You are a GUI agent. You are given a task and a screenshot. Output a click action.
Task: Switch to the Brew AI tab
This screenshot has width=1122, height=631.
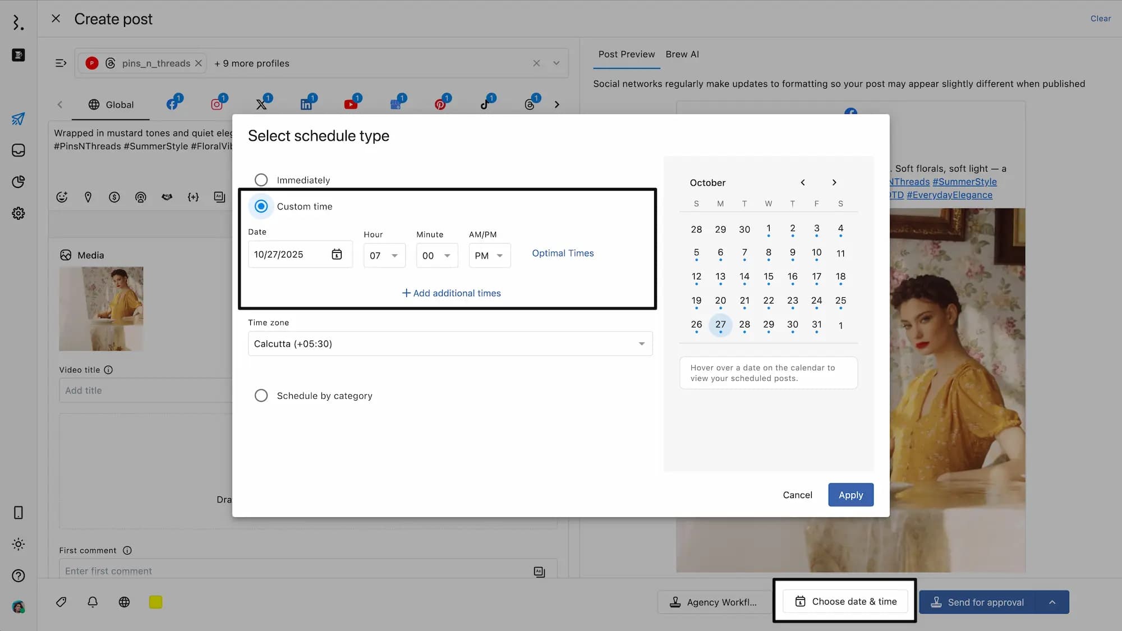(682, 54)
